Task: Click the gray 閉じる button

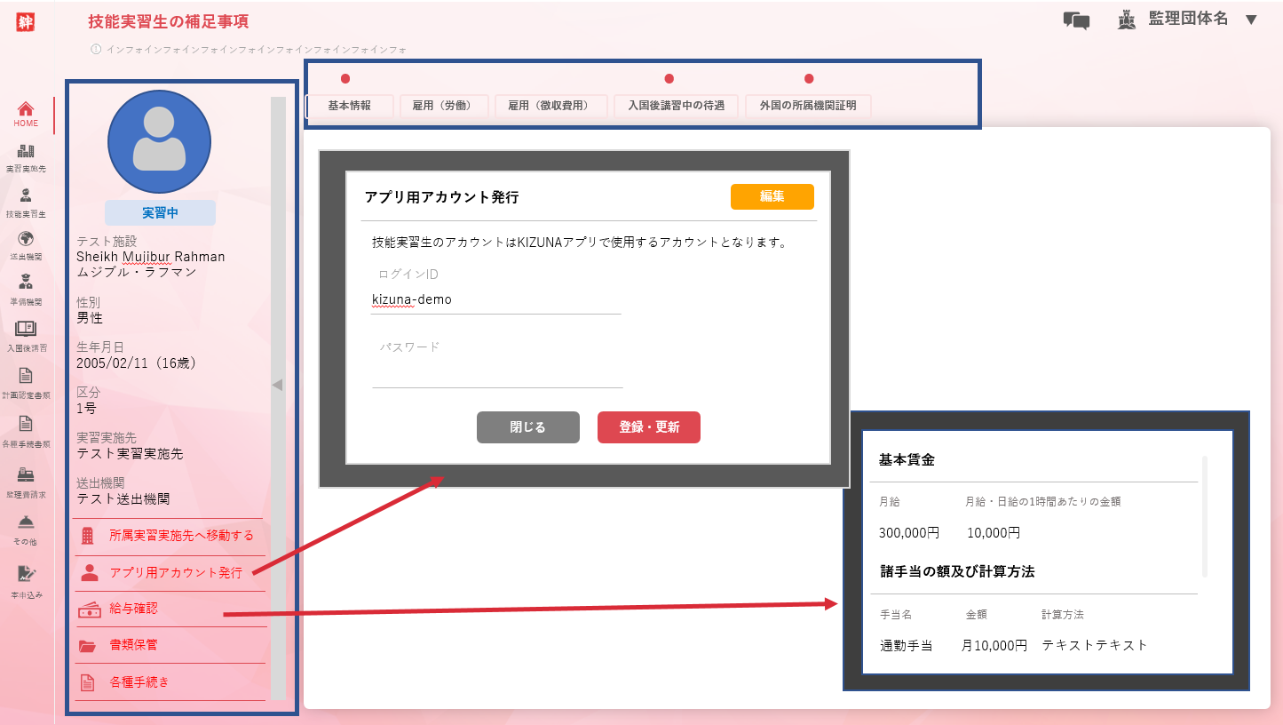Action: pos(528,427)
